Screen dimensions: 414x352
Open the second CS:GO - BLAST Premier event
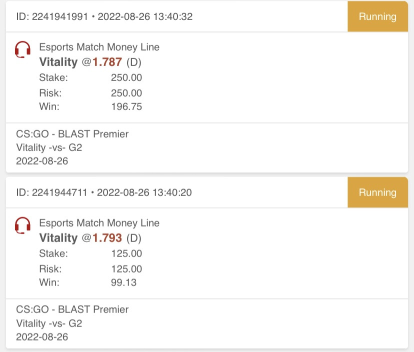[72, 309]
